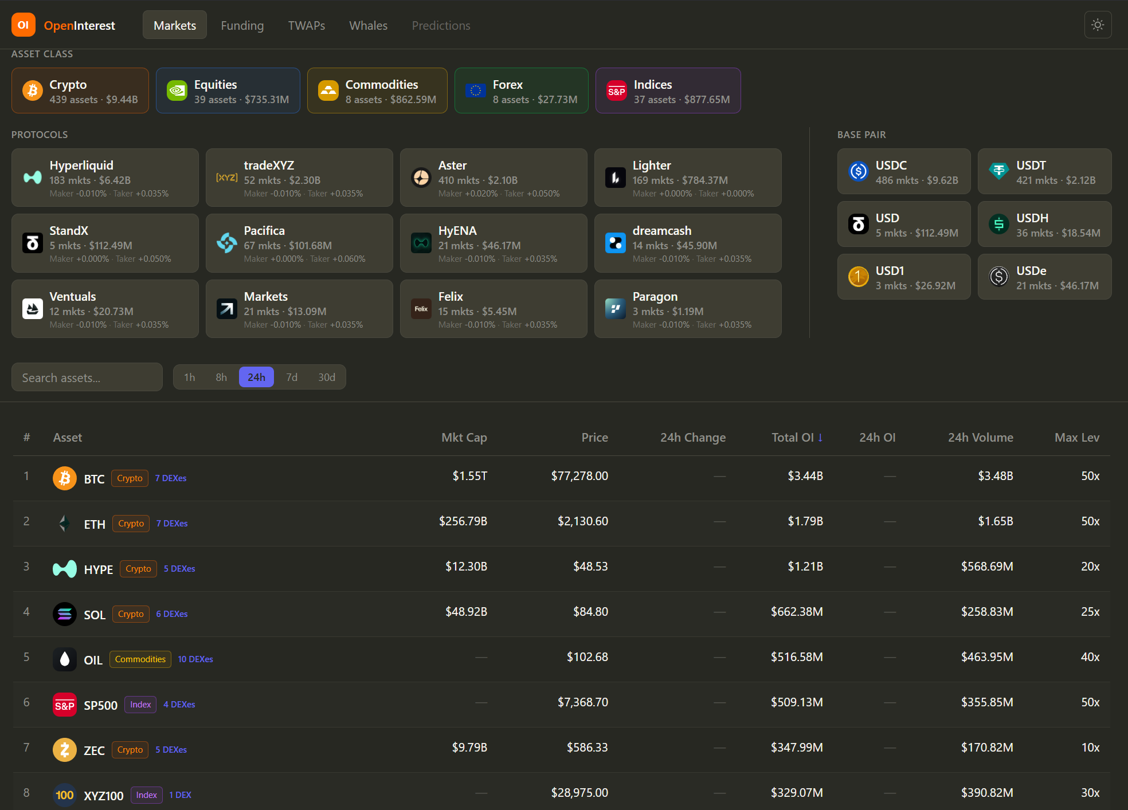The height and width of the screenshot is (810, 1128).
Task: Click the Commodities gold bars icon
Action: click(328, 91)
